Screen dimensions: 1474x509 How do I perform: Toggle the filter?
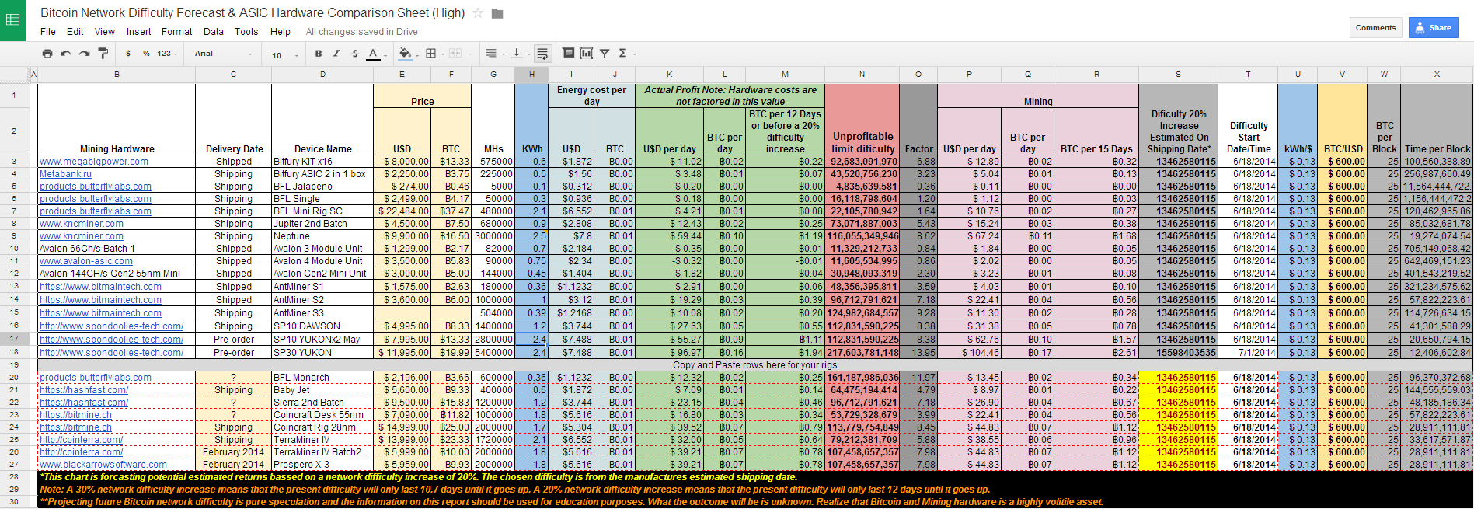pyautogui.click(x=605, y=53)
